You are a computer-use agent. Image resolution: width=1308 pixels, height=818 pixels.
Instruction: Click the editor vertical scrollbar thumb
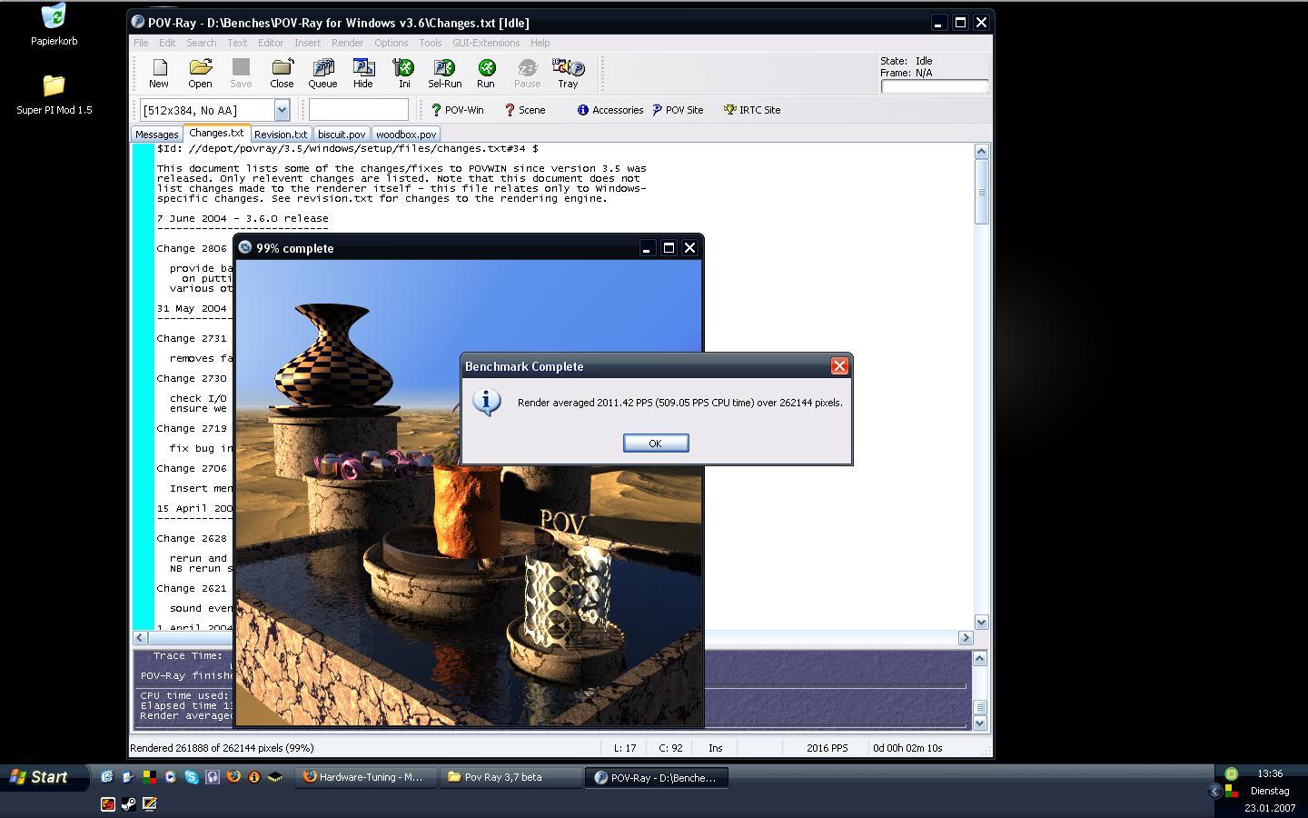(x=981, y=192)
